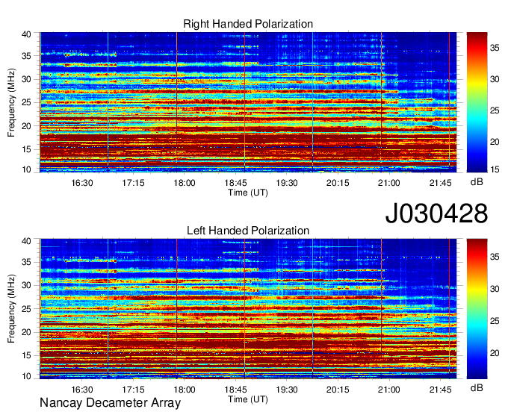Click the '20' frequency tick on Right Handed plot

[26, 126]
